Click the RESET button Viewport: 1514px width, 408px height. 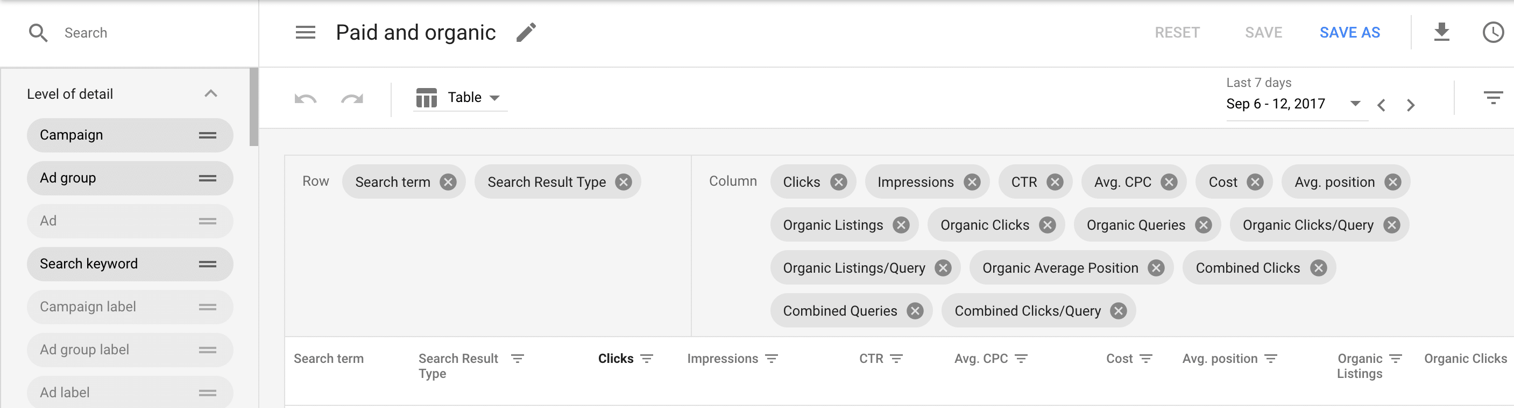(x=1177, y=32)
